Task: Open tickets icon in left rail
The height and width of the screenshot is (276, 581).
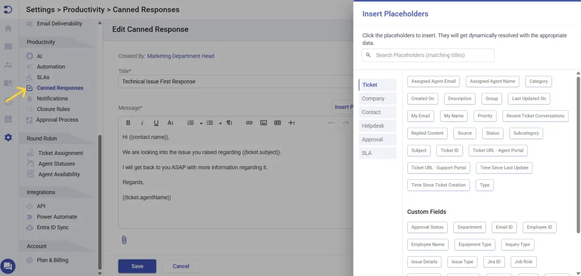Action: pos(8,46)
